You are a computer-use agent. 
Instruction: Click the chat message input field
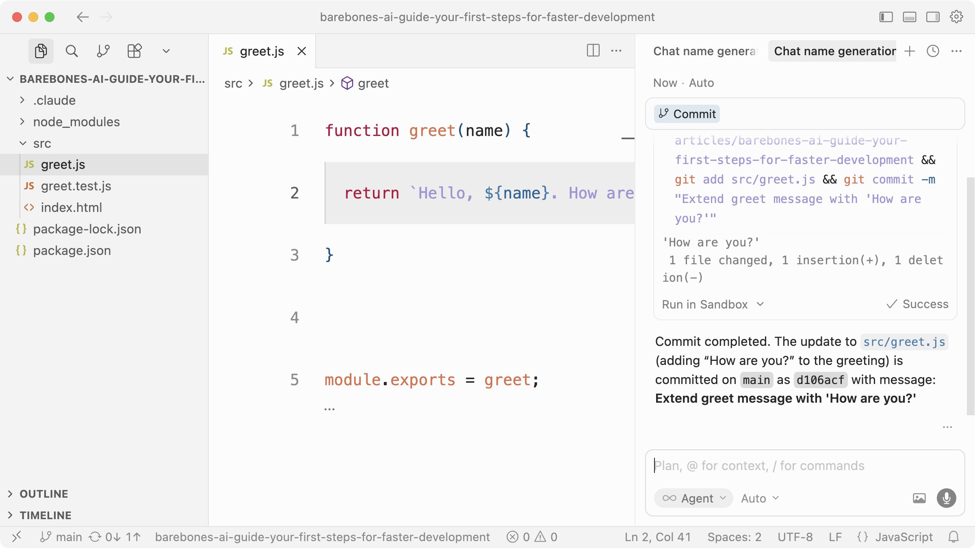[804, 466]
